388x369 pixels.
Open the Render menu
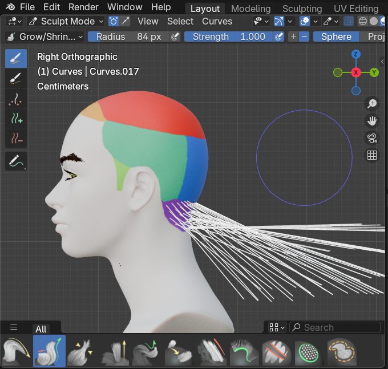pos(83,7)
